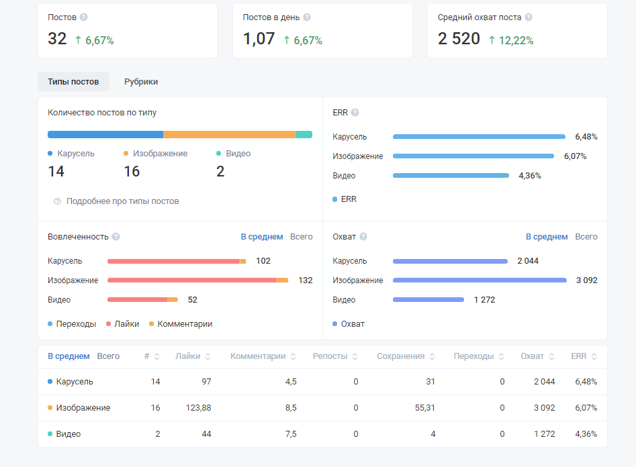Image resolution: width=636 pixels, height=467 pixels.
Task: Toggle the ERR legend item
Action: (x=345, y=199)
